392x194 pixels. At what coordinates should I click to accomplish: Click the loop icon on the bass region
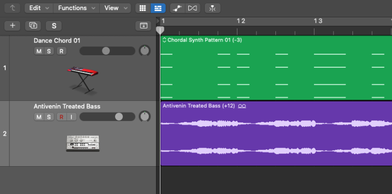(242, 106)
